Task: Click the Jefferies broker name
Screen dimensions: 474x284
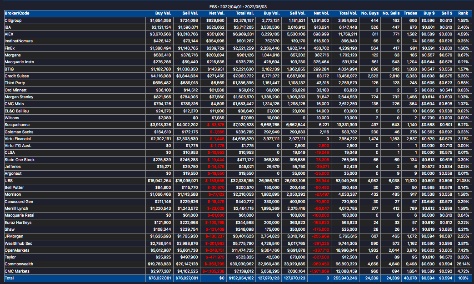Action: coord(13,167)
